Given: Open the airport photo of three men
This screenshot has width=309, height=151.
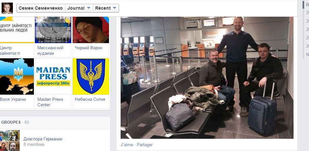Looking at the screenshot, I should 207,78.
